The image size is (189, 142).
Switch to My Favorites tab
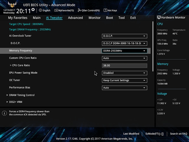[18, 18]
